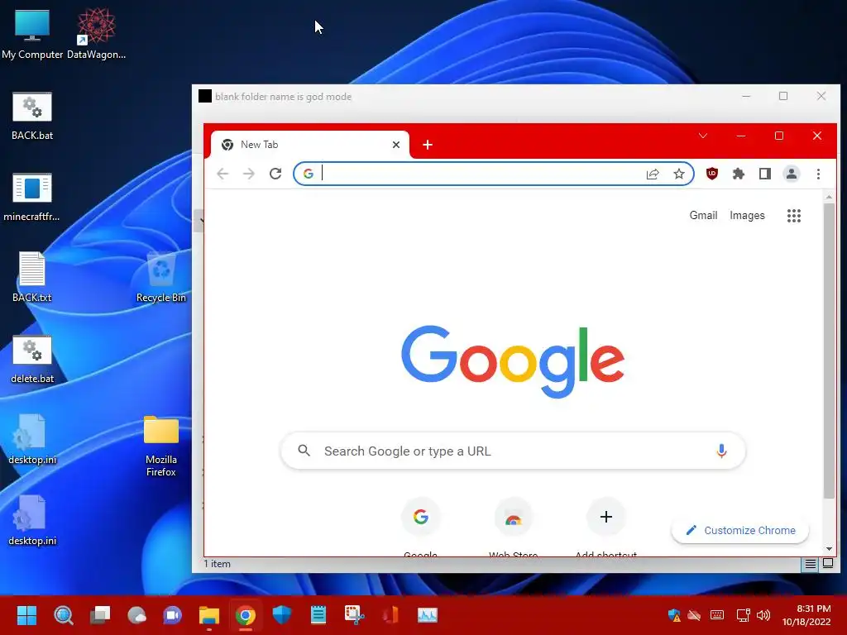Screen dimensions: 847x635
Task: Start voice search with microphone
Action: point(721,451)
